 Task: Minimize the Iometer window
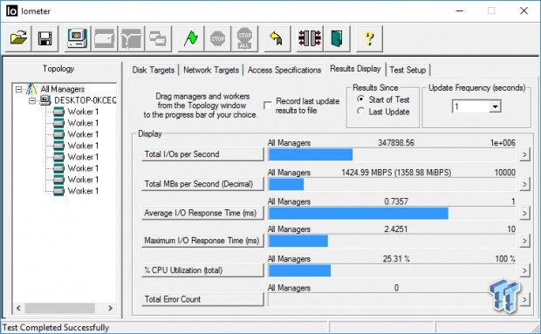point(459,11)
